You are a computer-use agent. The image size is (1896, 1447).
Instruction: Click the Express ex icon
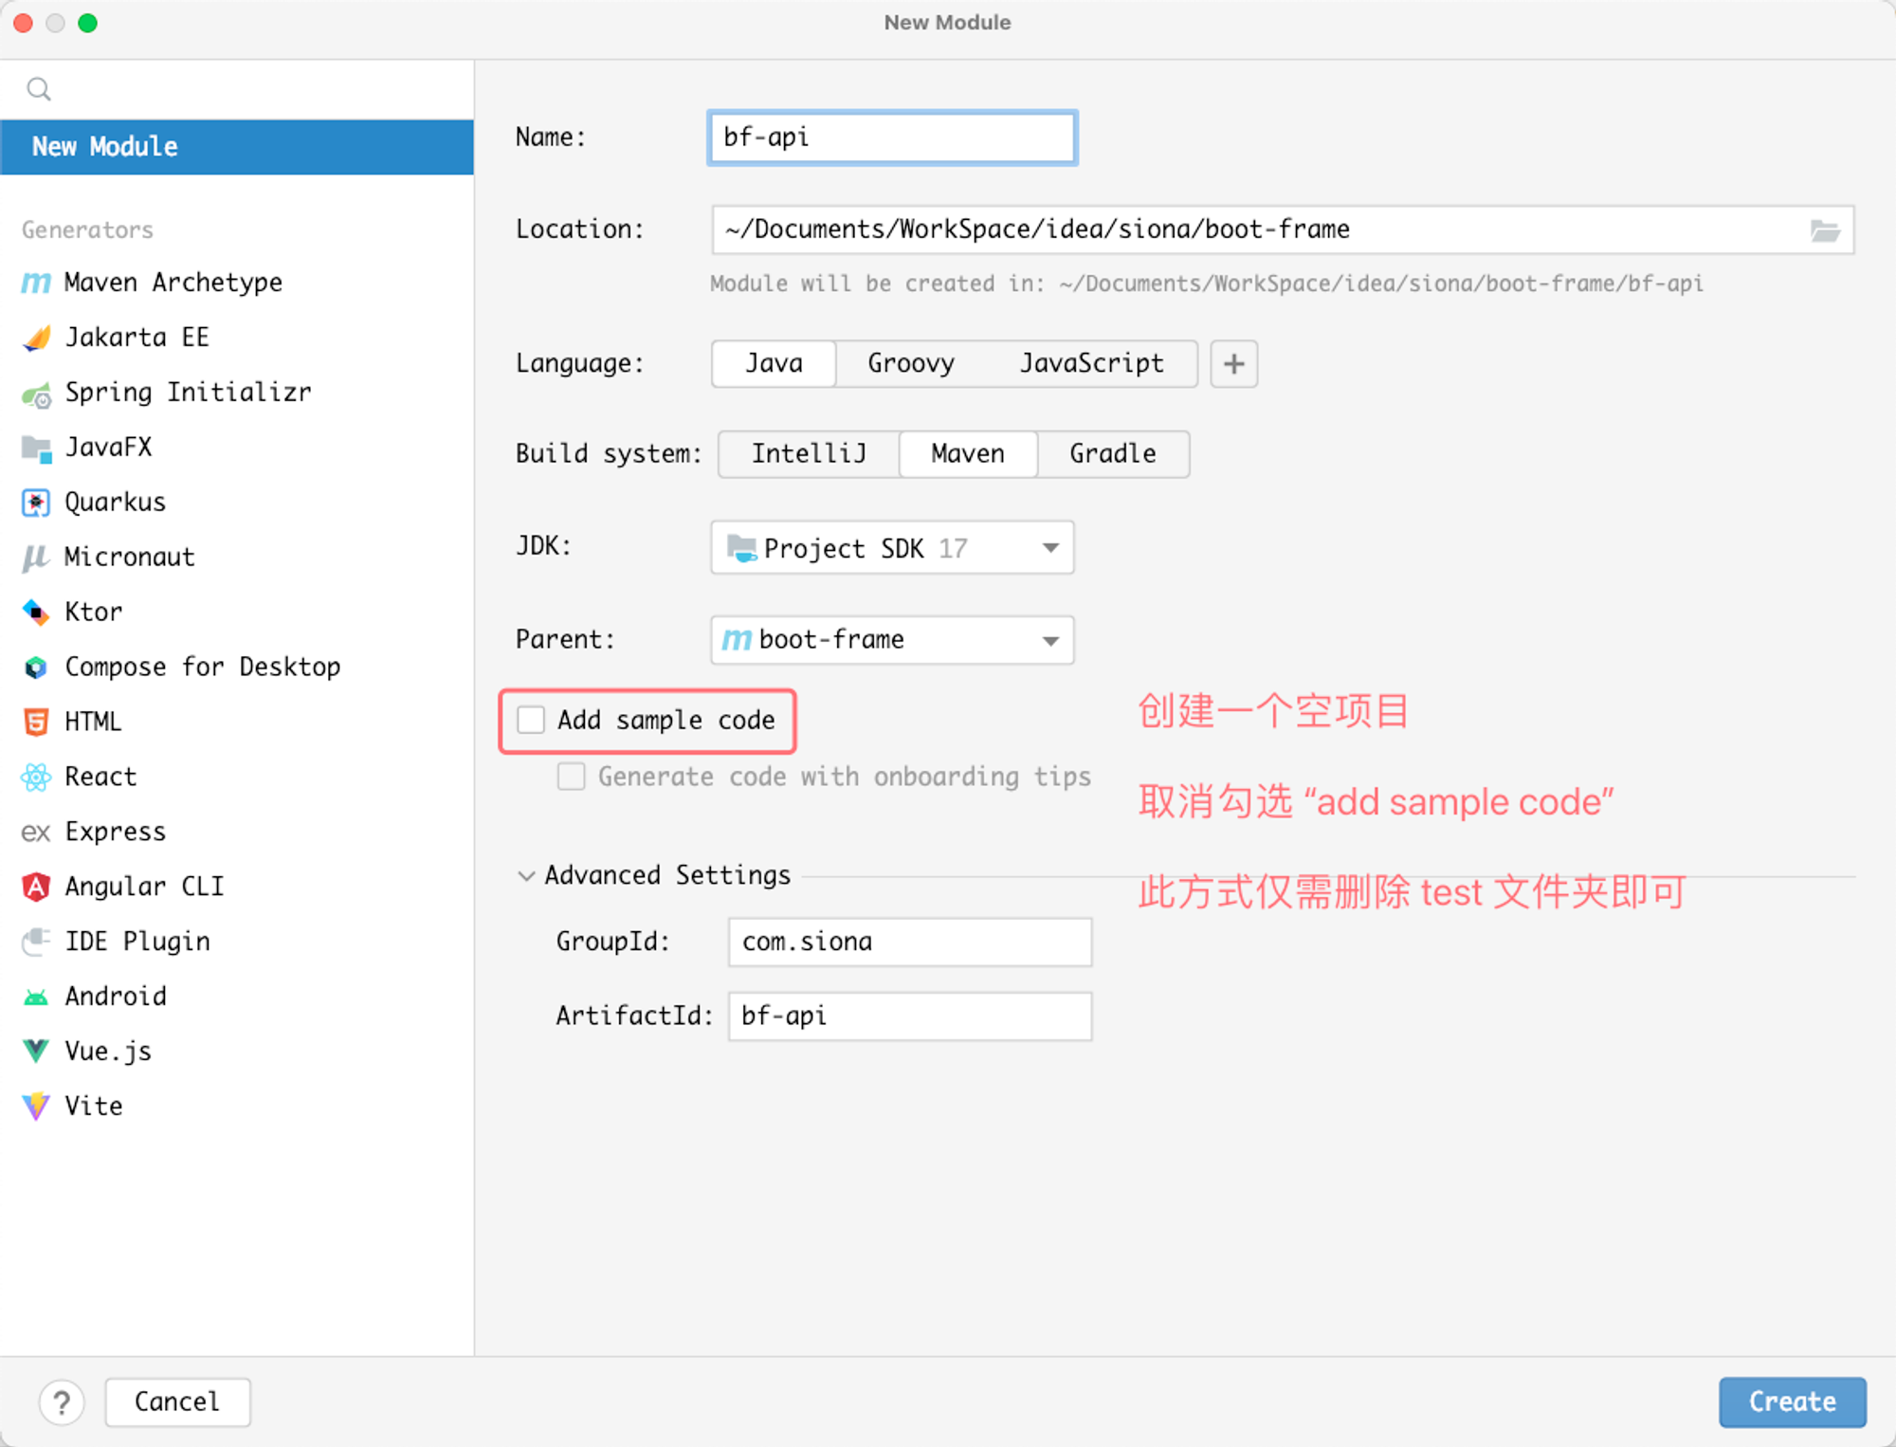pos(36,833)
